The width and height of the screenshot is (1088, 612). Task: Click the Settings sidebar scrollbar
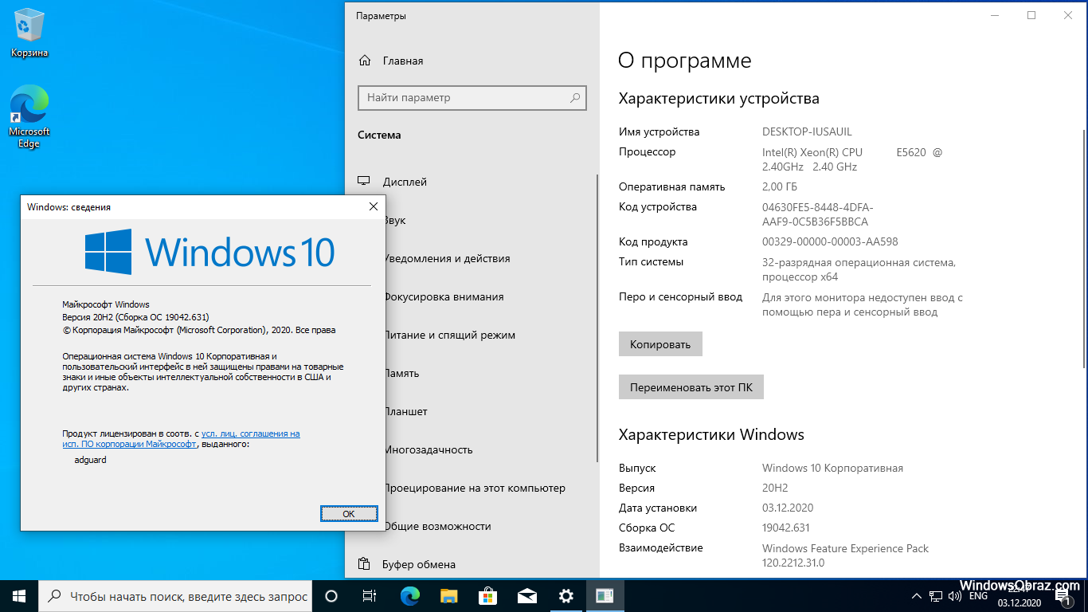597,319
